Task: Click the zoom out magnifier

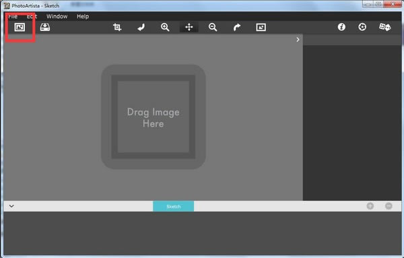Action: pyautogui.click(x=213, y=27)
